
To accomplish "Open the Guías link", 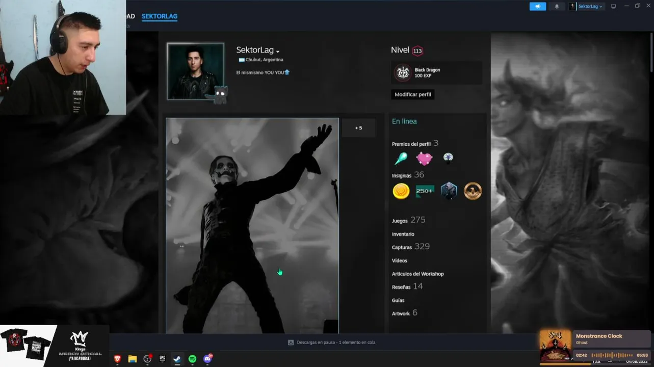I will point(398,300).
